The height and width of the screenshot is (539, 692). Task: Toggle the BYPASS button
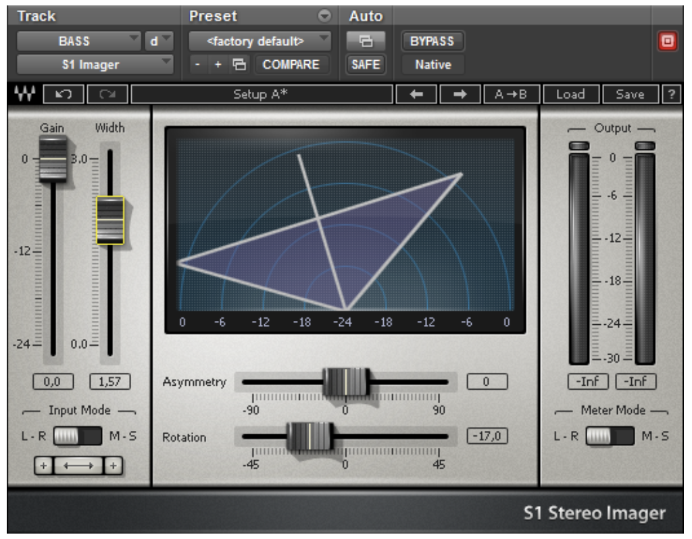432,41
